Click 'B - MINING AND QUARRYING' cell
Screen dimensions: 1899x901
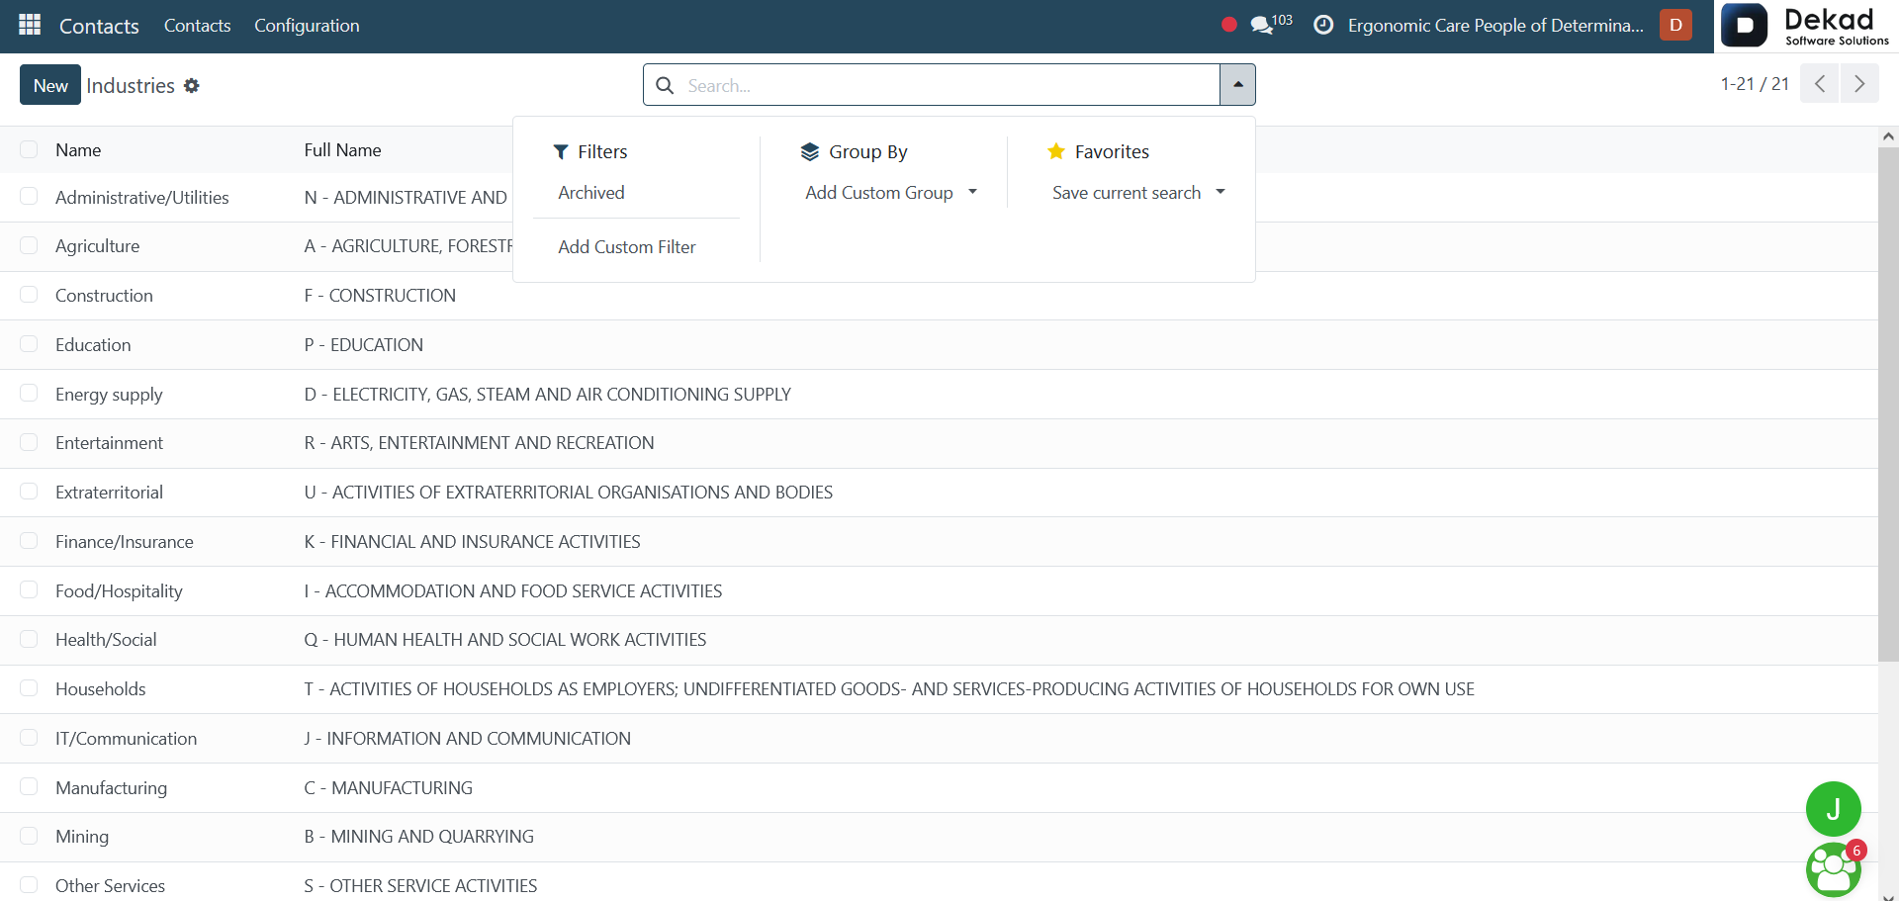point(418,837)
